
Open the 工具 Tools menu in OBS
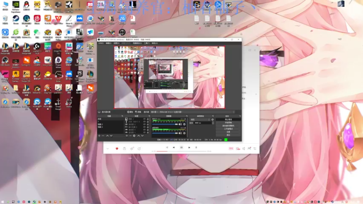[147, 43]
